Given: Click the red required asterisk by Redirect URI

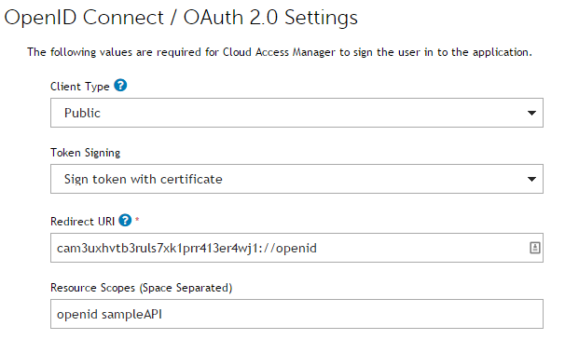Looking at the screenshot, I should click(137, 219).
